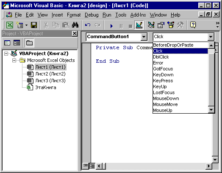Click the View Object icon in Project panel
This screenshot has width=222, height=173.
[x=17, y=43]
